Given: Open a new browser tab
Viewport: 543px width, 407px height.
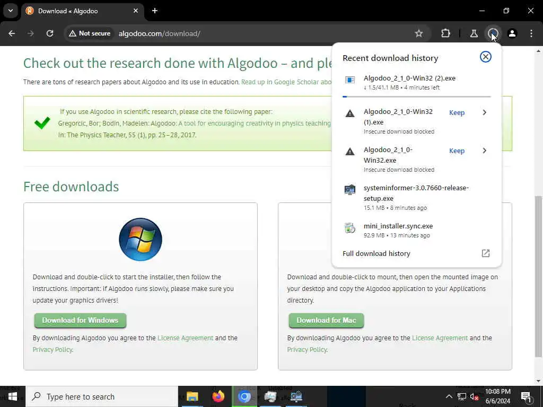Looking at the screenshot, I should tap(155, 11).
